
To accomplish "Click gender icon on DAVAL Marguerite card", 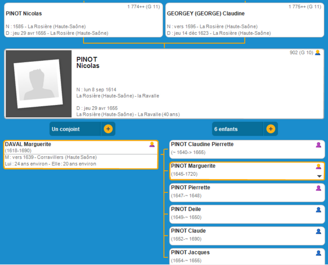I will pos(152,145).
